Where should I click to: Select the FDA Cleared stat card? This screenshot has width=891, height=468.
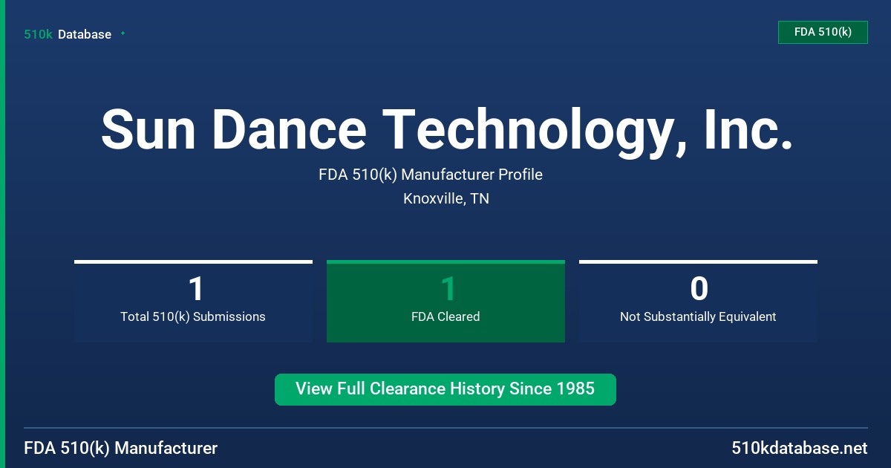446,301
